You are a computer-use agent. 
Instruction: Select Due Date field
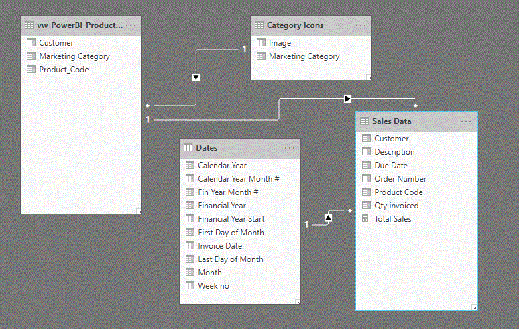pos(416,166)
